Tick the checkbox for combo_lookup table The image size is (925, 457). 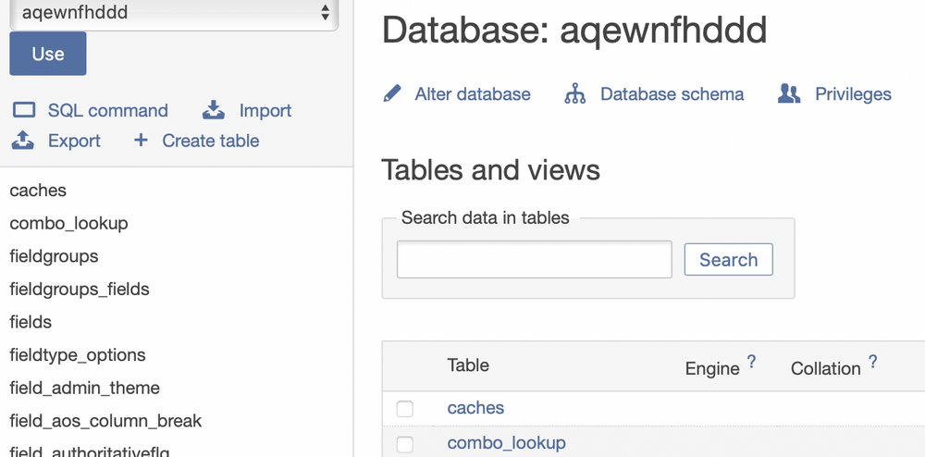click(x=405, y=444)
